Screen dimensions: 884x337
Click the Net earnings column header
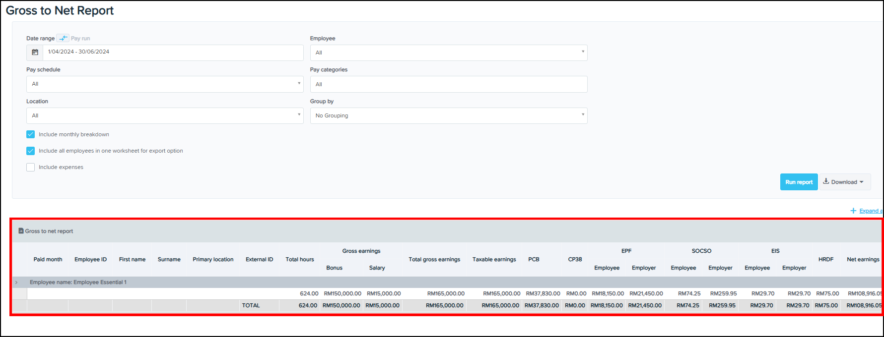click(863, 259)
